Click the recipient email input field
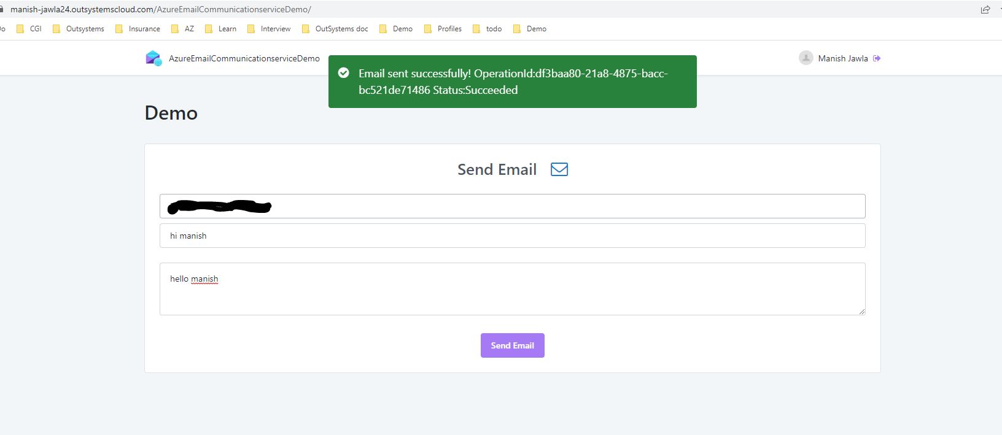 tap(513, 206)
